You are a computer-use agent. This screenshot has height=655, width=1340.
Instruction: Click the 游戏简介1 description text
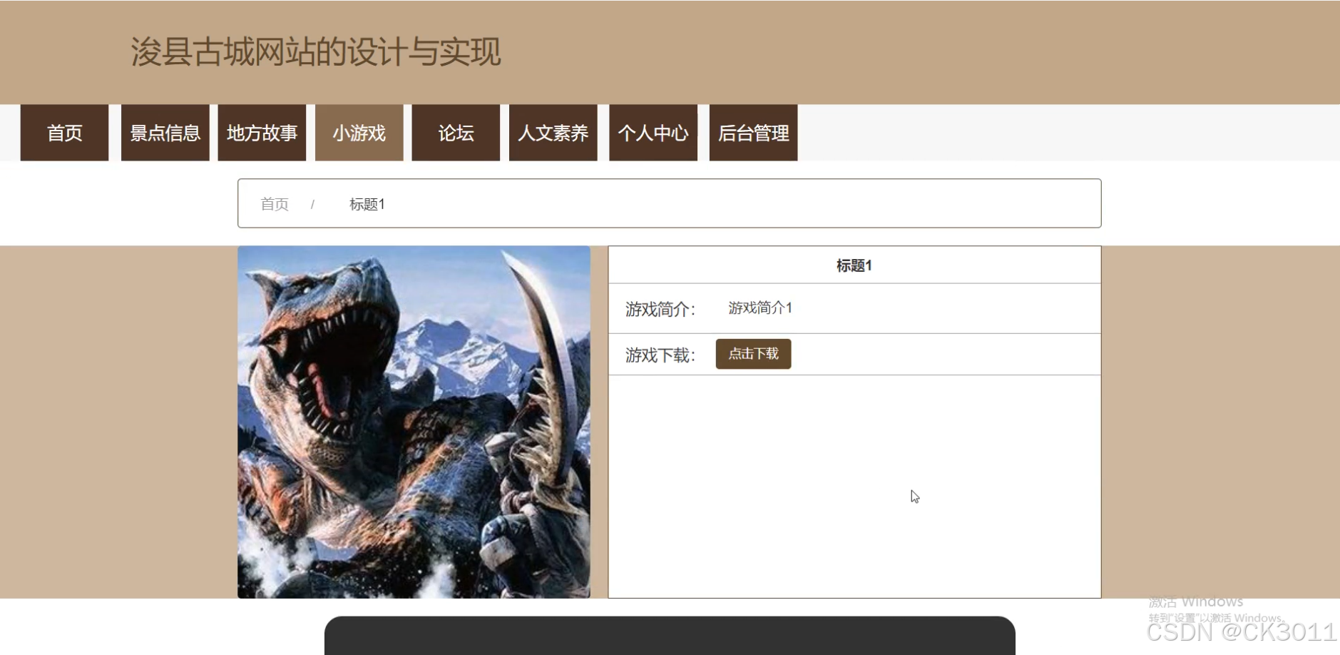click(x=760, y=308)
